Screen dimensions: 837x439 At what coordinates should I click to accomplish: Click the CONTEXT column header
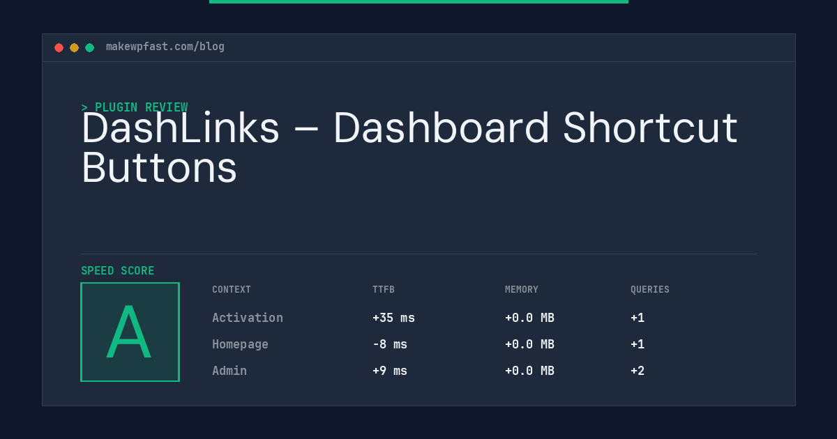pyautogui.click(x=232, y=290)
